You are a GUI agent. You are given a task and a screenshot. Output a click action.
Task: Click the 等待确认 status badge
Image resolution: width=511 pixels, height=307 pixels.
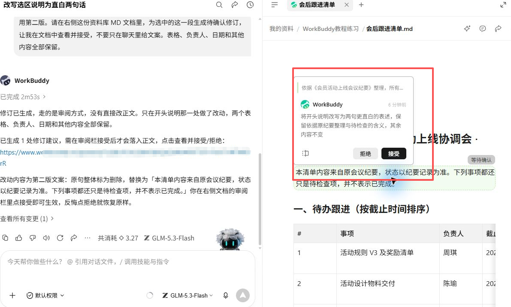pyautogui.click(x=481, y=160)
